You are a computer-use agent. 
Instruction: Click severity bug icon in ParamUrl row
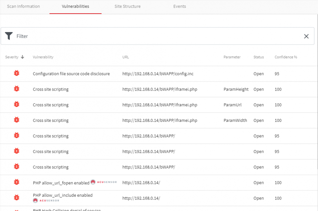point(17,104)
